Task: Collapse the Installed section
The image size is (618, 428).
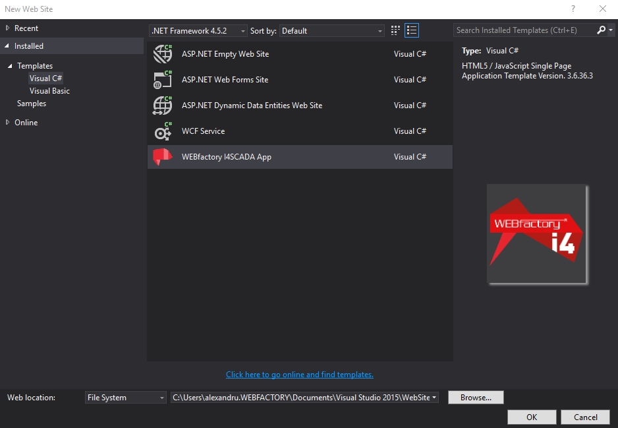Action: 7,46
